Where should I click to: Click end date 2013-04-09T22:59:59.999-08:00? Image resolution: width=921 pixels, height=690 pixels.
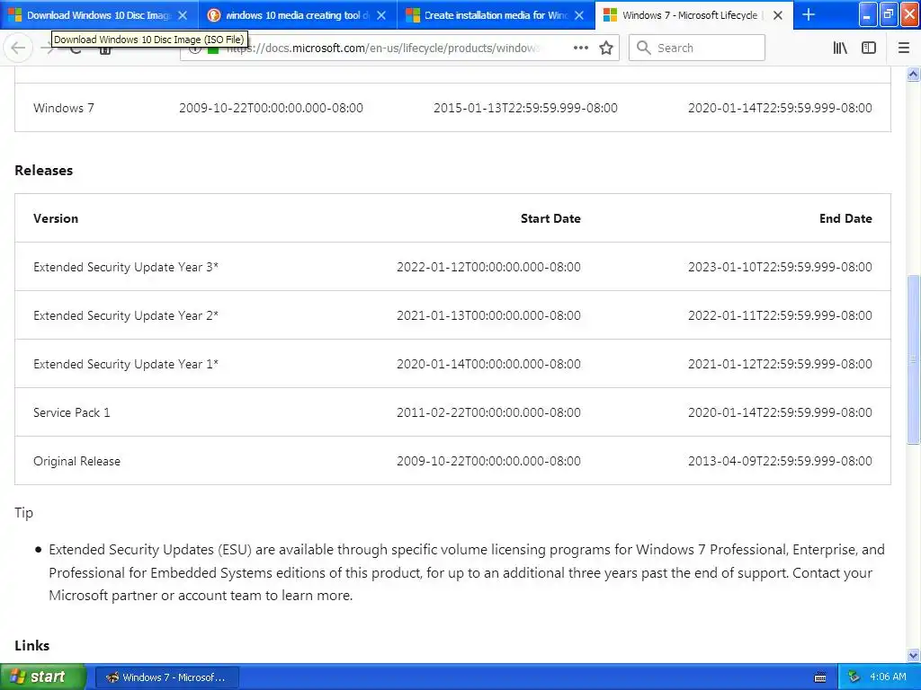pos(780,462)
